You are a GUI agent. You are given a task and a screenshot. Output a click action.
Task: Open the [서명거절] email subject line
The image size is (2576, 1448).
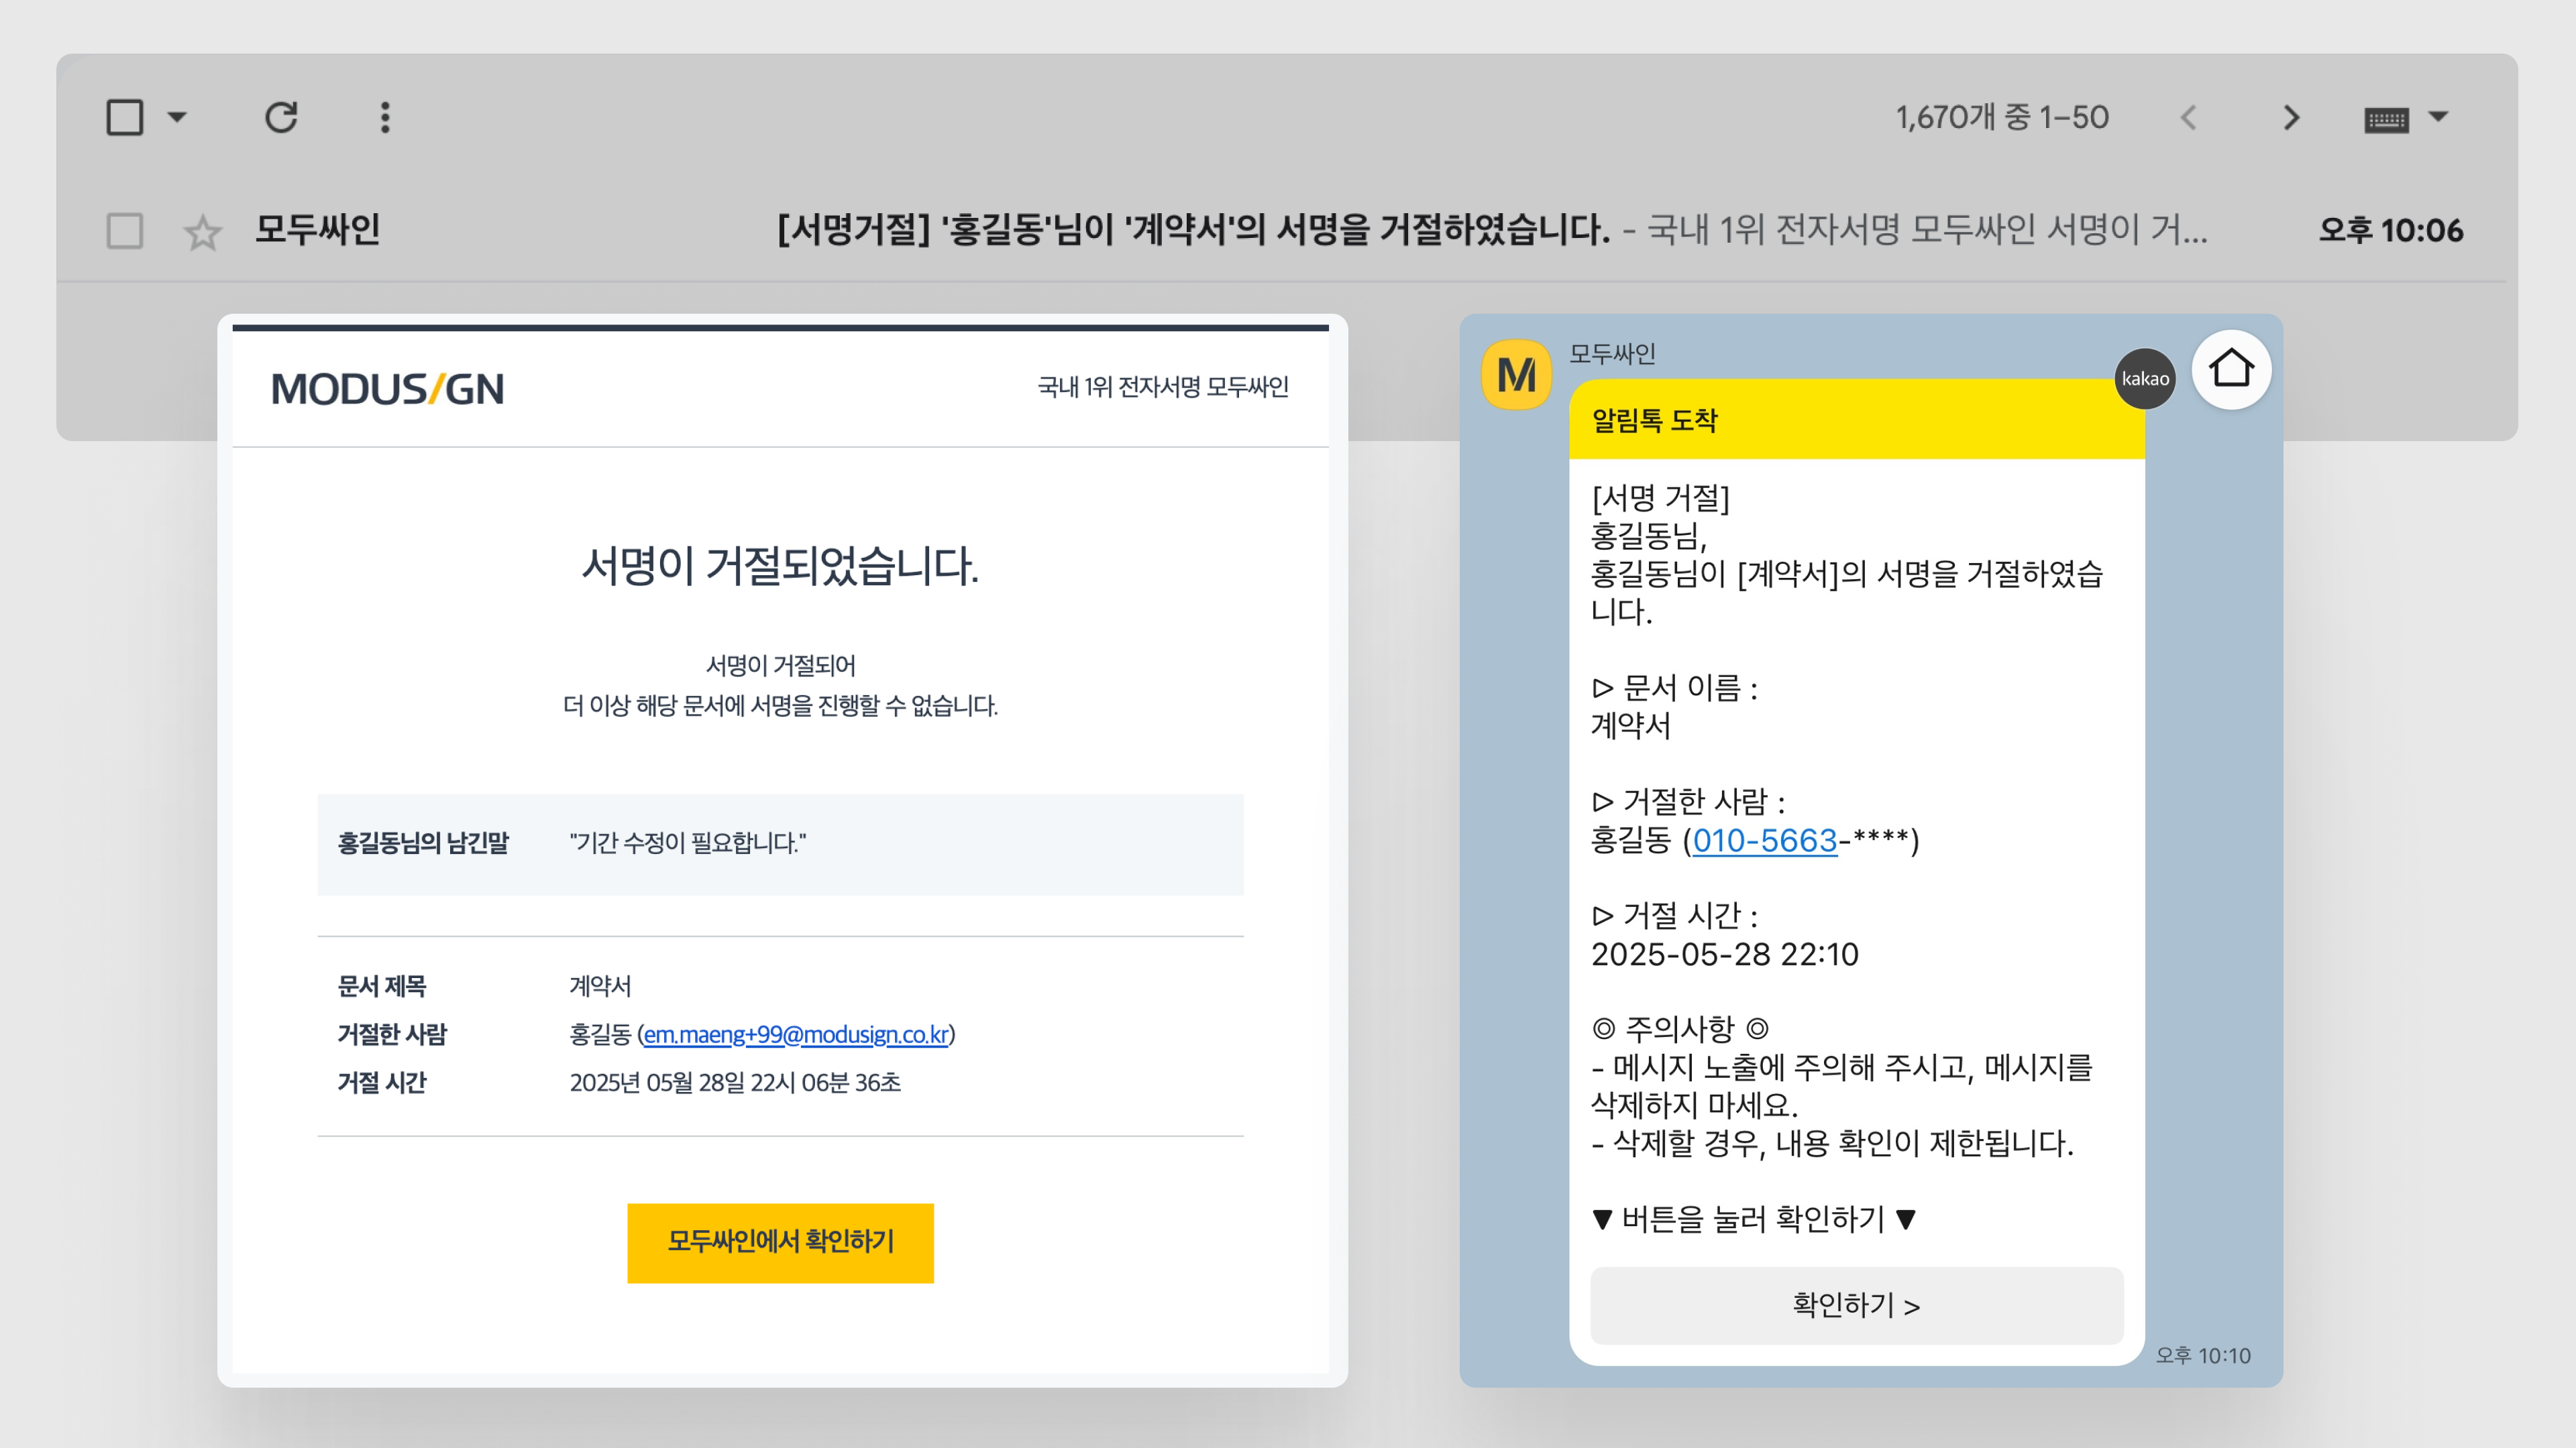(1193, 230)
